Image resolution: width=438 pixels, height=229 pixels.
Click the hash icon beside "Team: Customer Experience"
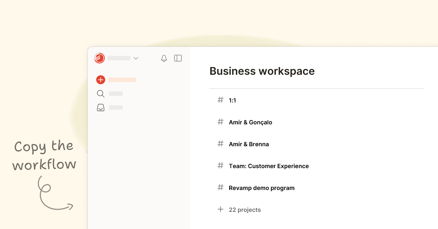pos(220,166)
